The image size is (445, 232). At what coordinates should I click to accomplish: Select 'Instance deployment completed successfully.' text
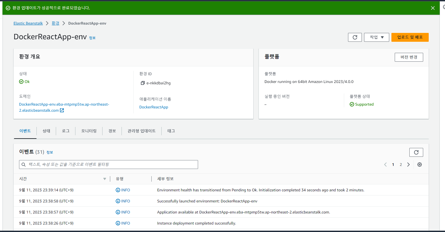(196, 223)
